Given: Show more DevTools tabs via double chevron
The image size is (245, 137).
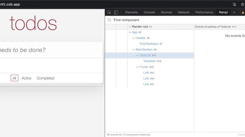Looking at the screenshot, I should (234, 13).
